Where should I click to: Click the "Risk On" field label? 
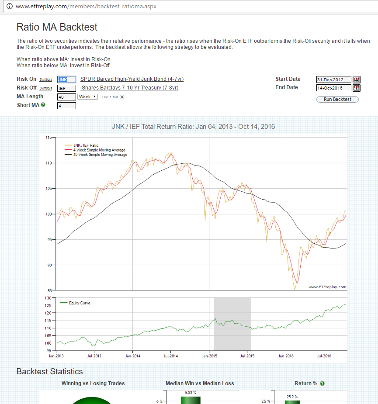tap(27, 79)
